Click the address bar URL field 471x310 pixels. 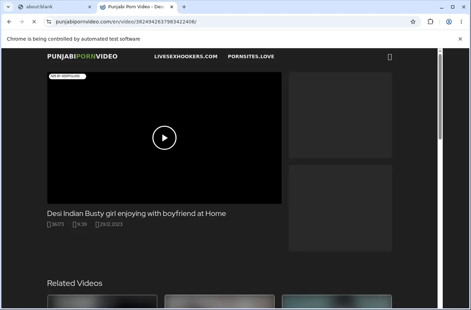pos(232,22)
